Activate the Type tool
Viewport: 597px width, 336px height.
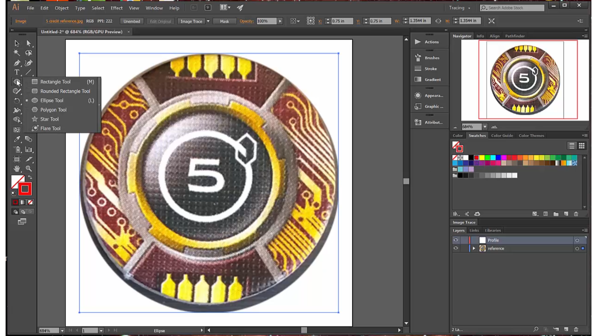tap(17, 72)
